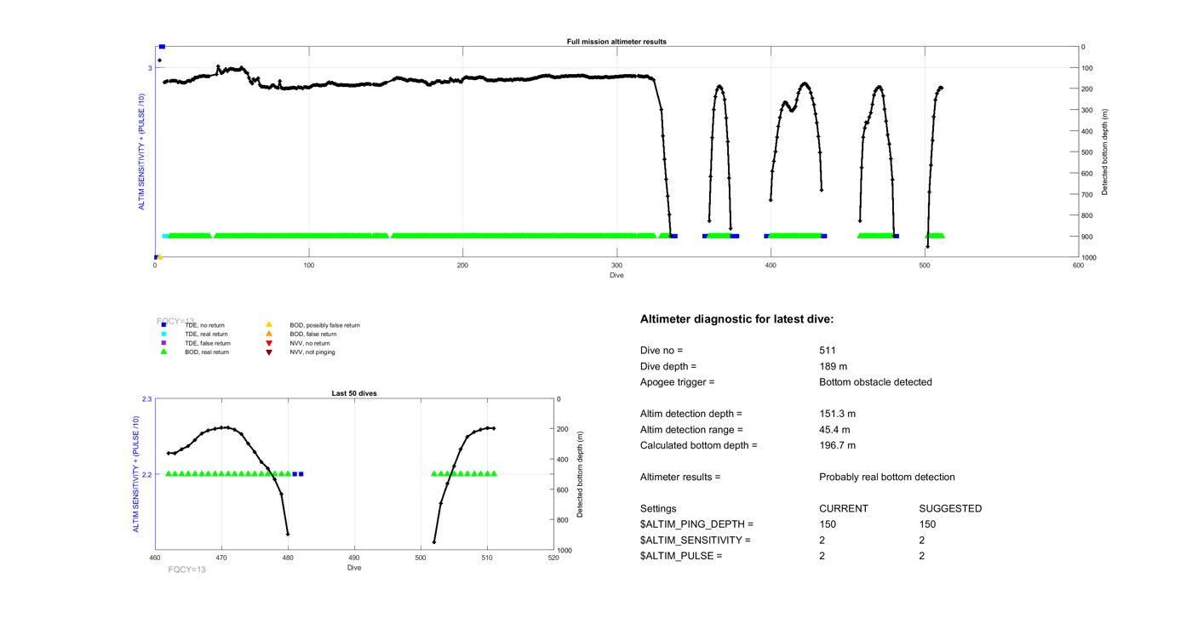This screenshot has height=618, width=1192.
Task: Click the '$ALTIM_PULSE =' setting label
Action: (x=681, y=556)
